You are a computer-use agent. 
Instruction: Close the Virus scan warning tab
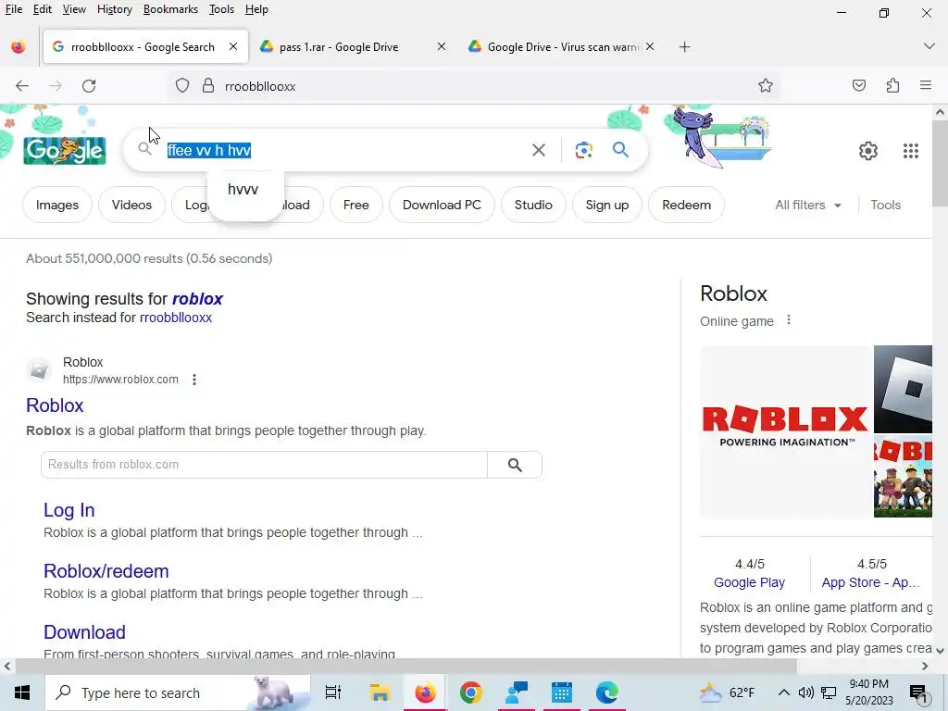649,46
